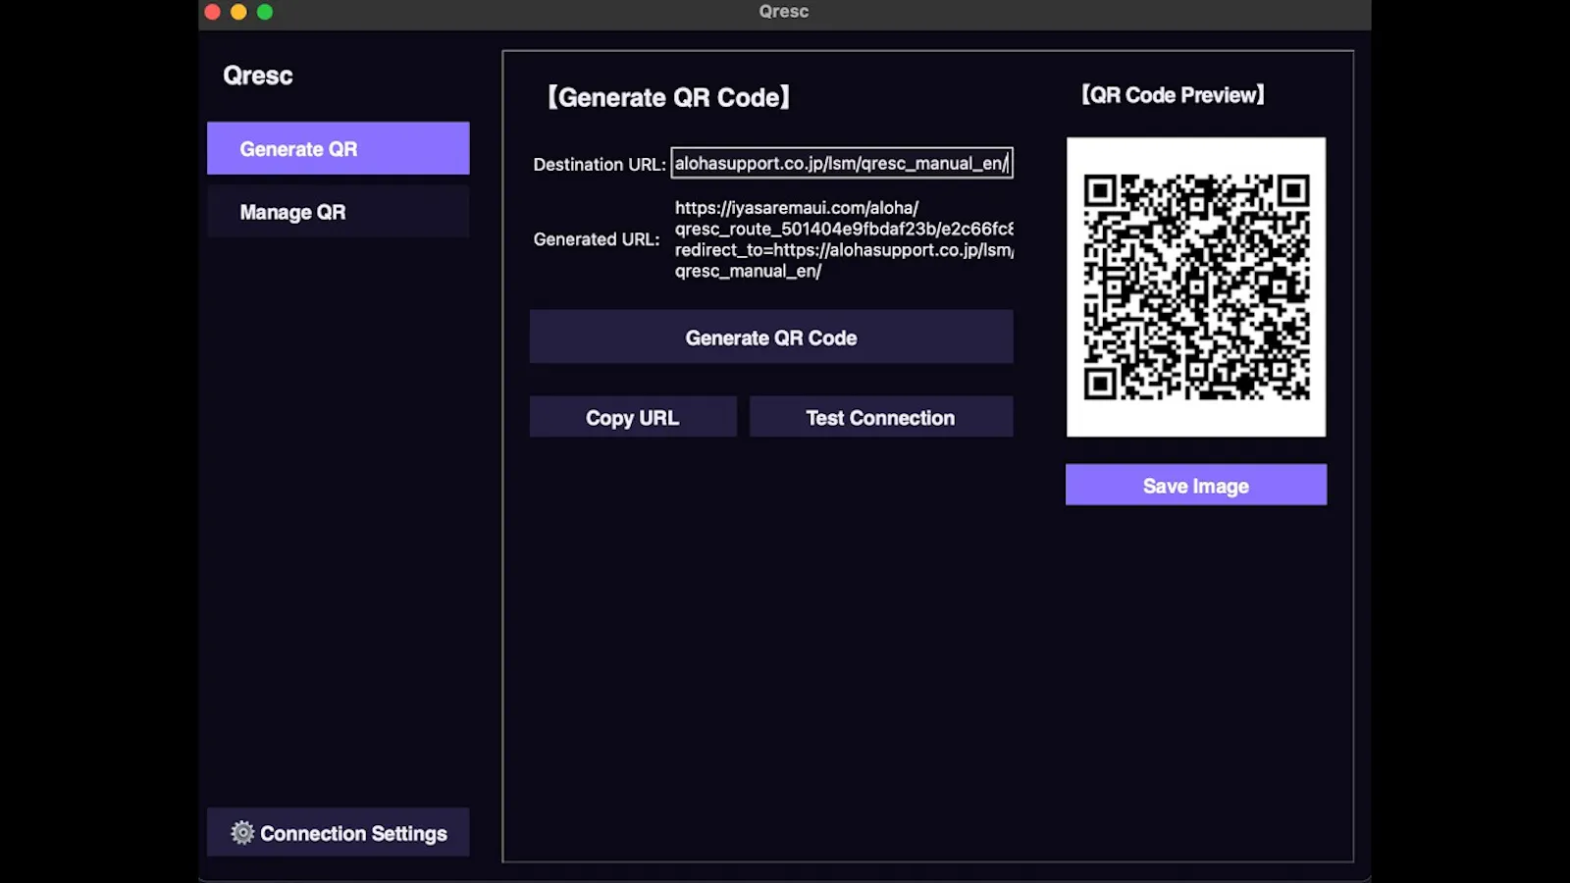This screenshot has height=883, width=1570.
Task: Minimize the window with the yellow button
Action: pyautogui.click(x=238, y=12)
